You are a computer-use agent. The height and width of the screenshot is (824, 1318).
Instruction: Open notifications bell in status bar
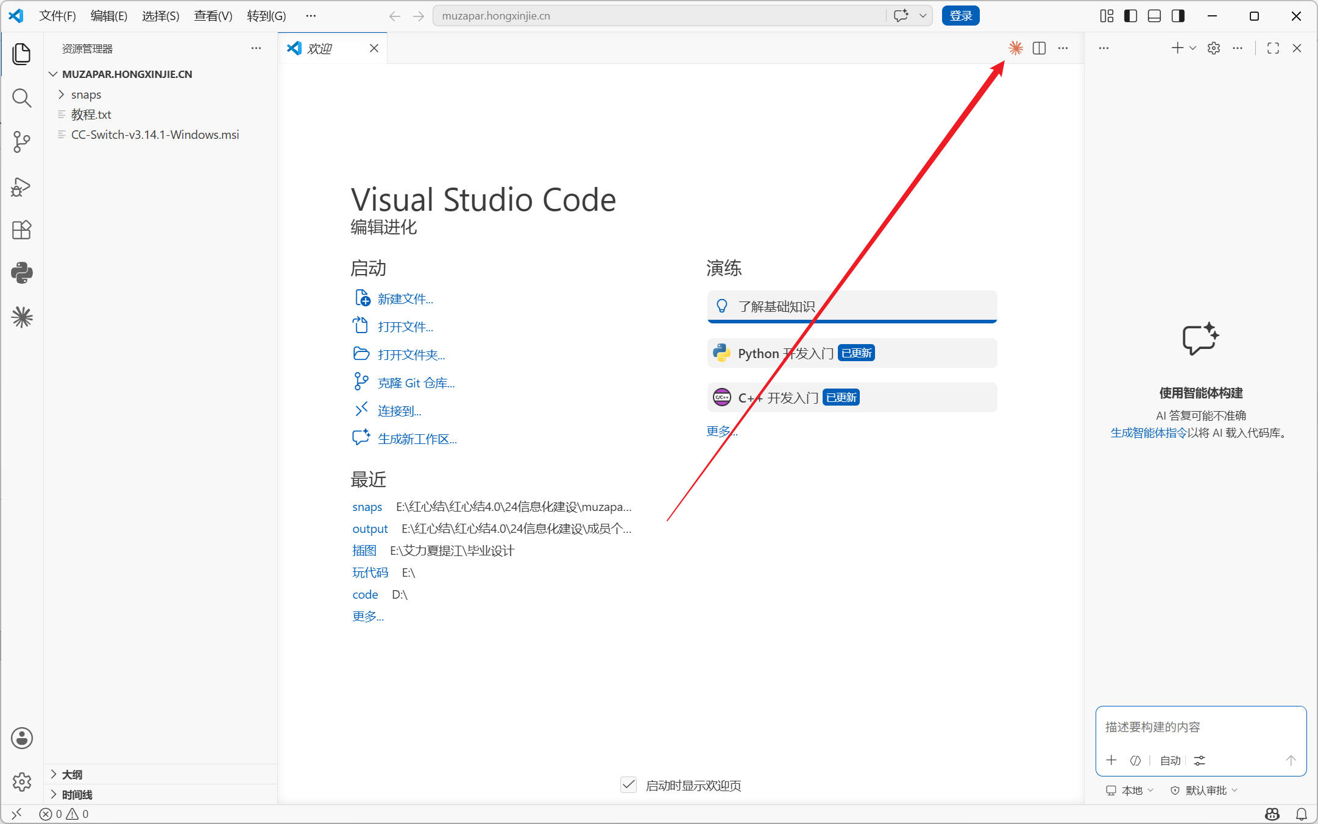tap(1302, 814)
